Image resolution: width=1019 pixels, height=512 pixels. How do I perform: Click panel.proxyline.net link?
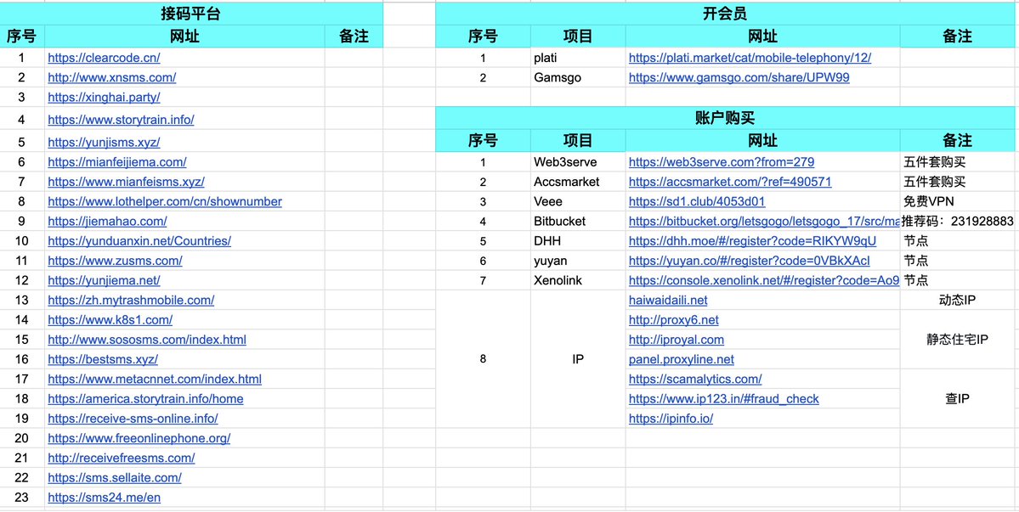[682, 359]
